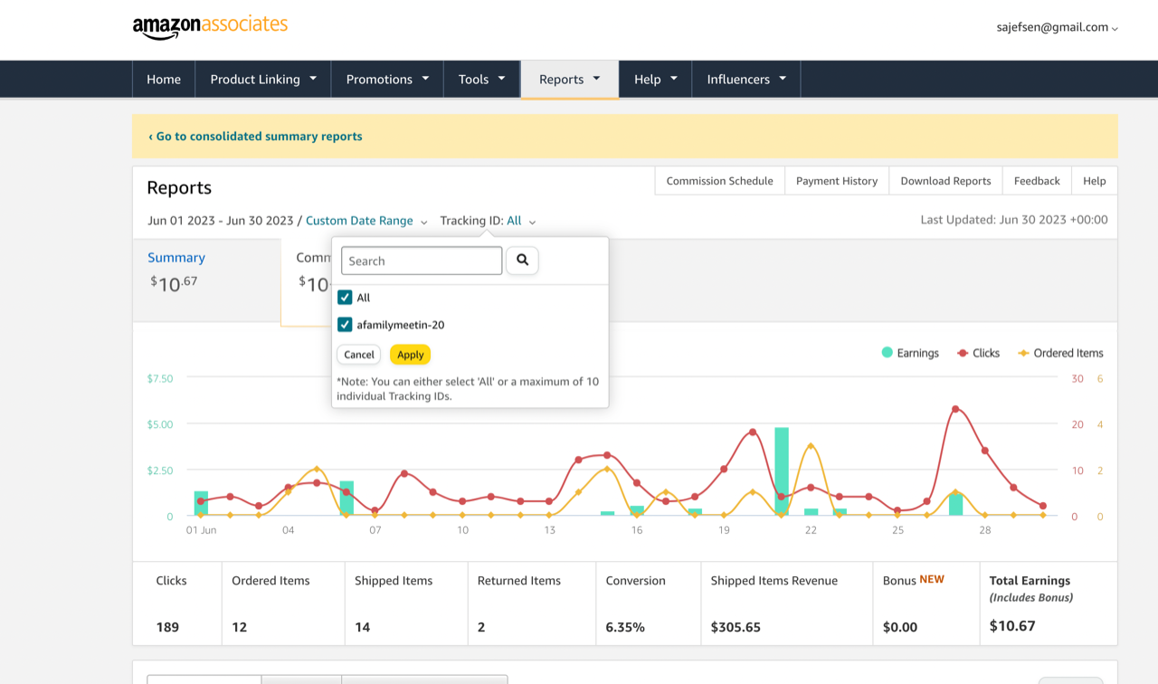
Task: Uncheck the All tracking ID checkbox
Action: coord(345,298)
